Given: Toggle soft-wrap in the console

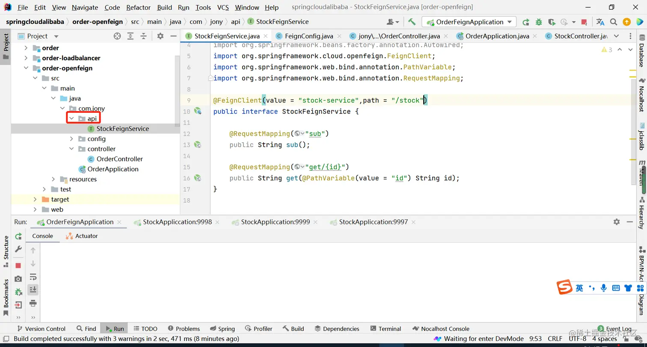Looking at the screenshot, I should (x=33, y=277).
